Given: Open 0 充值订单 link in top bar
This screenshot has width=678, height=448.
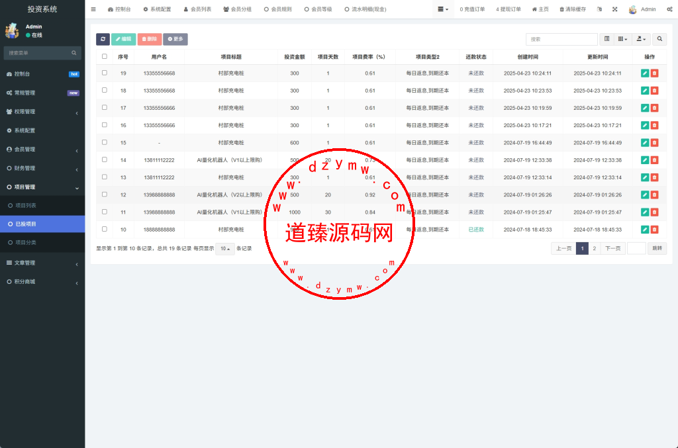Looking at the screenshot, I should coord(472,9).
